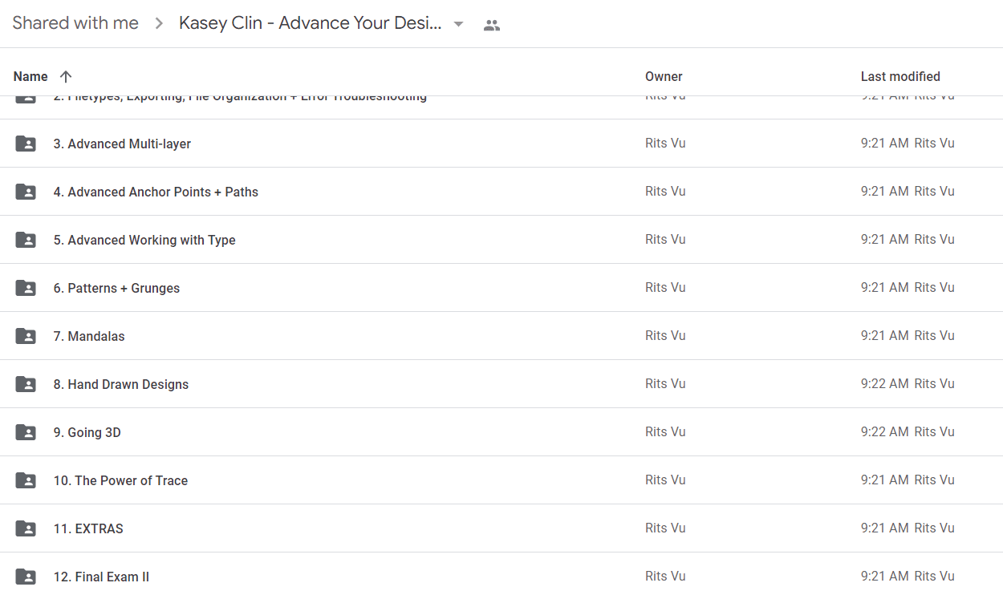The image size is (1003, 595).
Task: Click folder icon for Advanced Anchor Points + Paths
Action: pos(26,192)
